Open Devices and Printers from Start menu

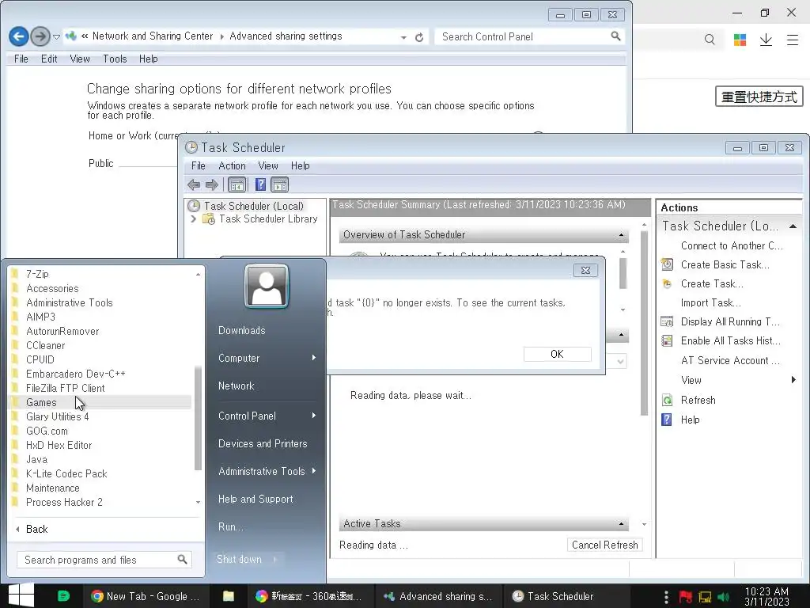pos(263,443)
